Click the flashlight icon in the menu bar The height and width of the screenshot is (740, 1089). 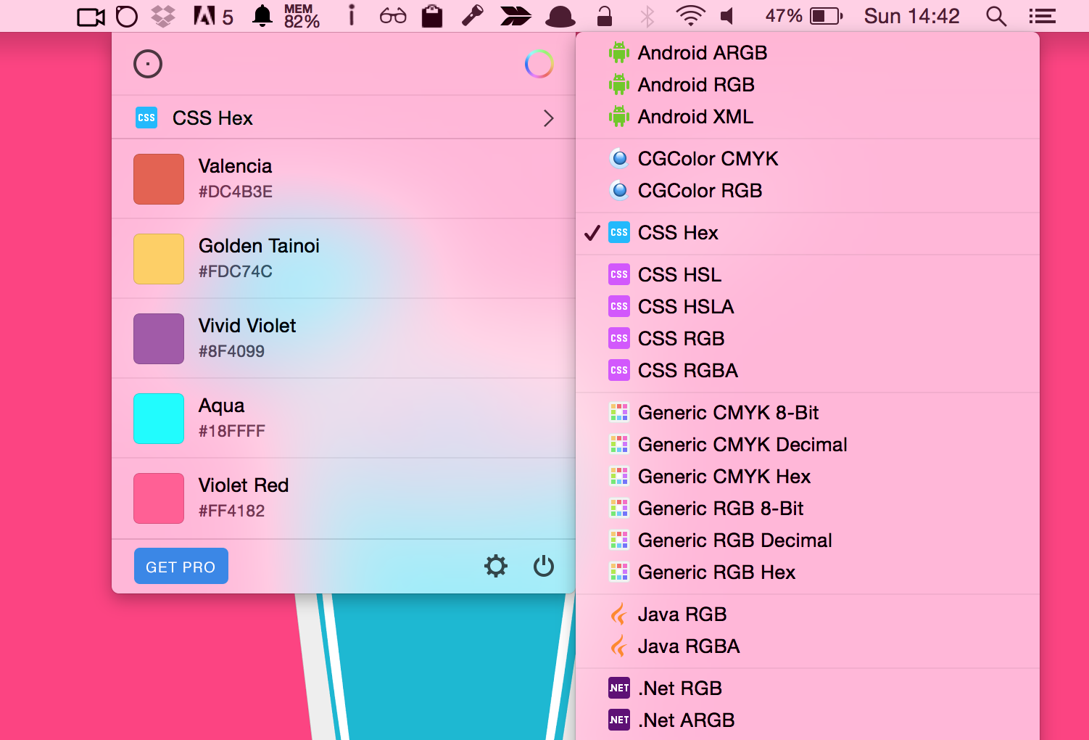473,16
